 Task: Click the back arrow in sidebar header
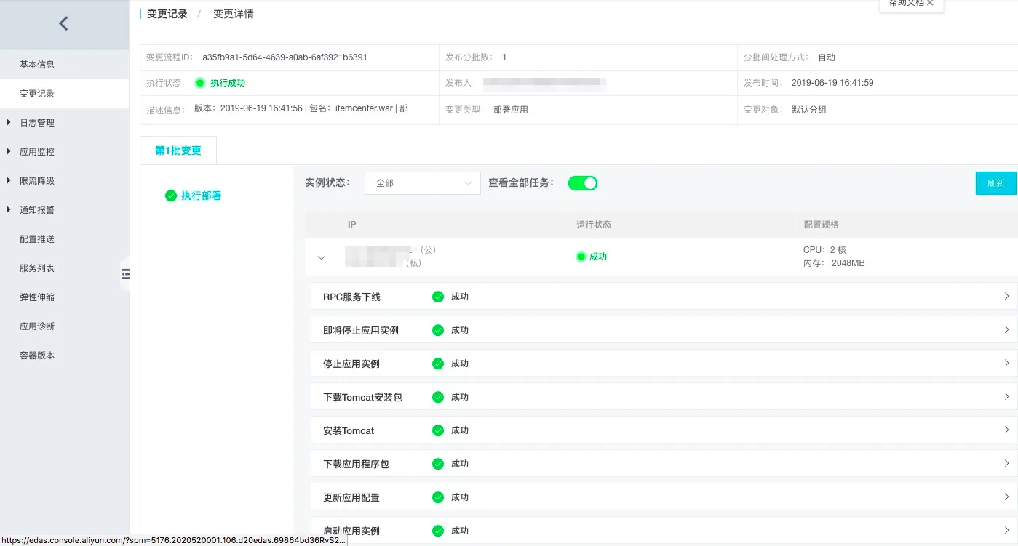tap(63, 23)
